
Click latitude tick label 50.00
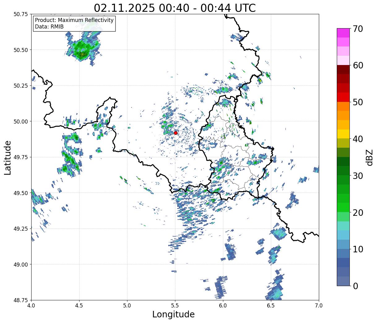(x=21, y=121)
